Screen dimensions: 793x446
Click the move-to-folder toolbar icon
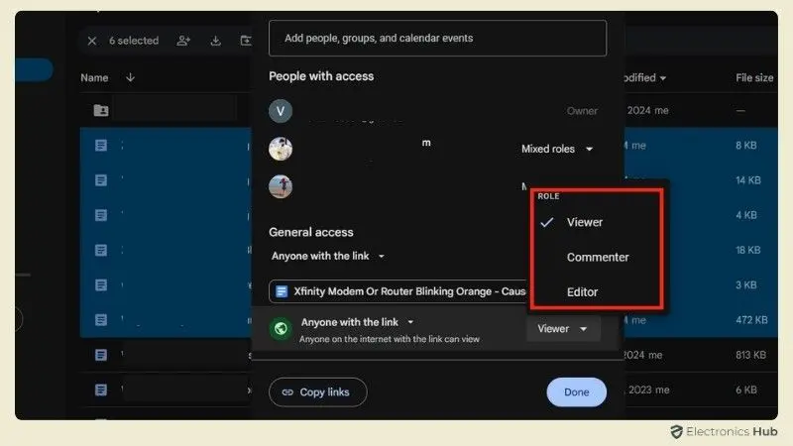click(246, 41)
